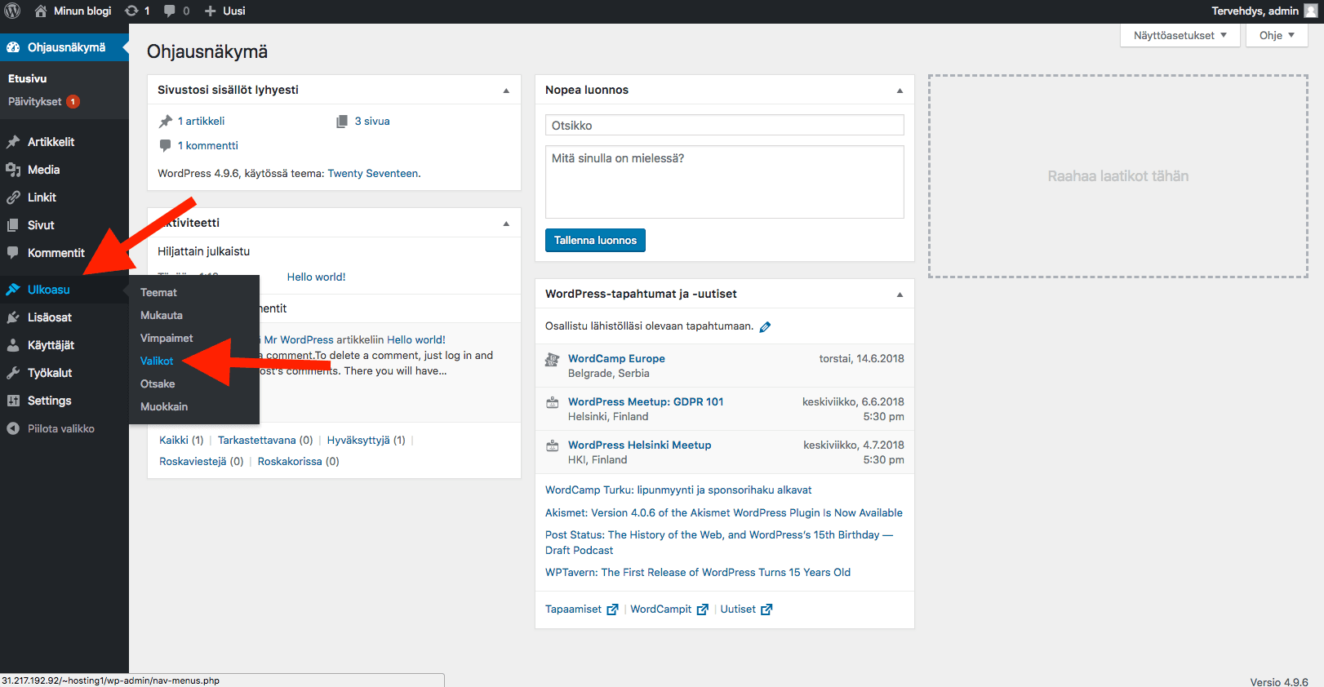1324x687 pixels.
Task: Open the 1 kommentti link
Action: [208, 145]
